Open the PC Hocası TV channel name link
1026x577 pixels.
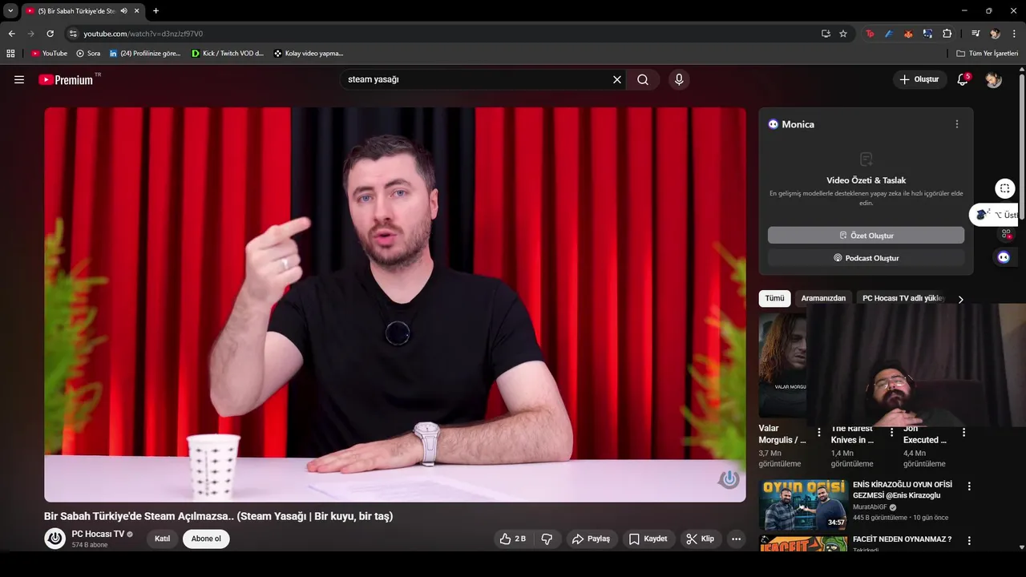pyautogui.click(x=98, y=534)
